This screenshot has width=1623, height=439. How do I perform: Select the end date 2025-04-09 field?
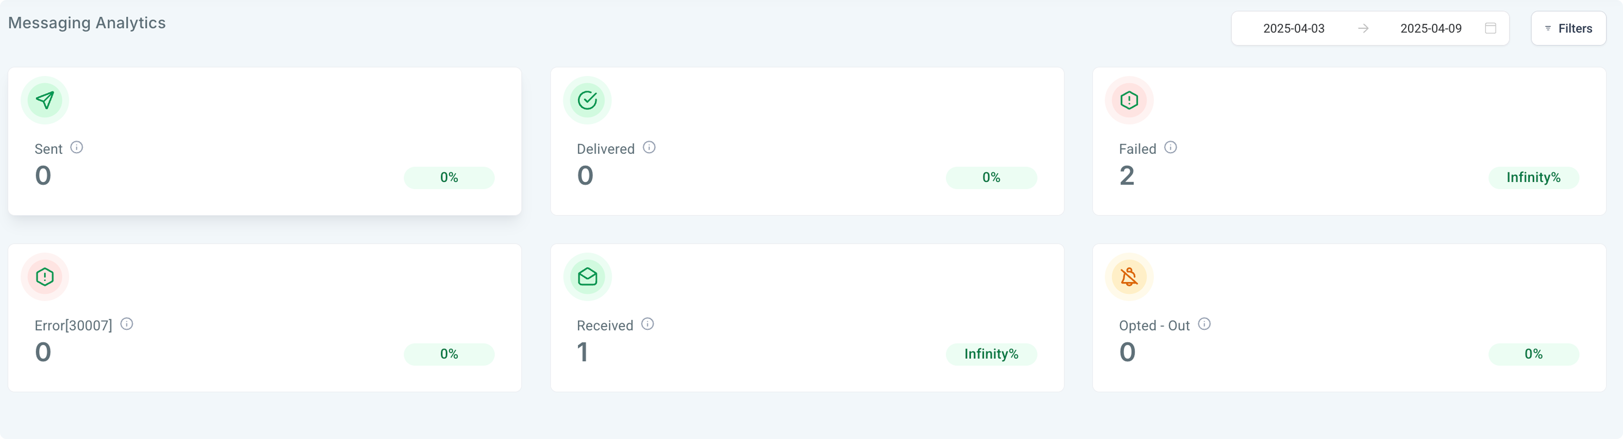click(x=1431, y=28)
